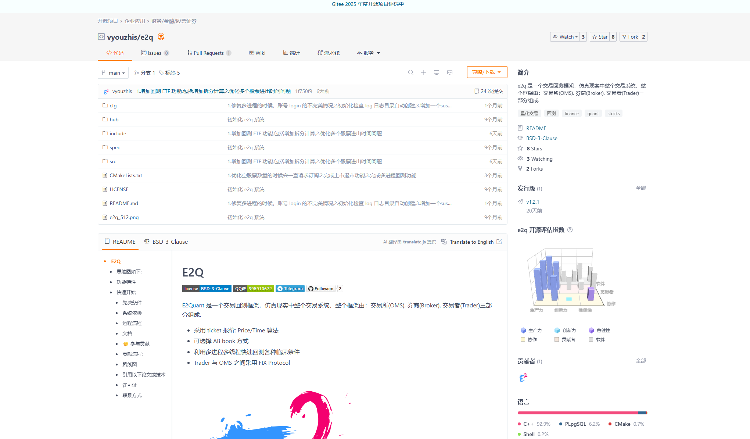Expand the 克隆/下载 dropdown button
750x439 pixels.
(x=487, y=72)
